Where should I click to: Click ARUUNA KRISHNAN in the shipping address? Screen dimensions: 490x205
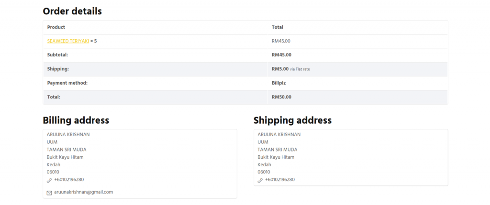279,134
